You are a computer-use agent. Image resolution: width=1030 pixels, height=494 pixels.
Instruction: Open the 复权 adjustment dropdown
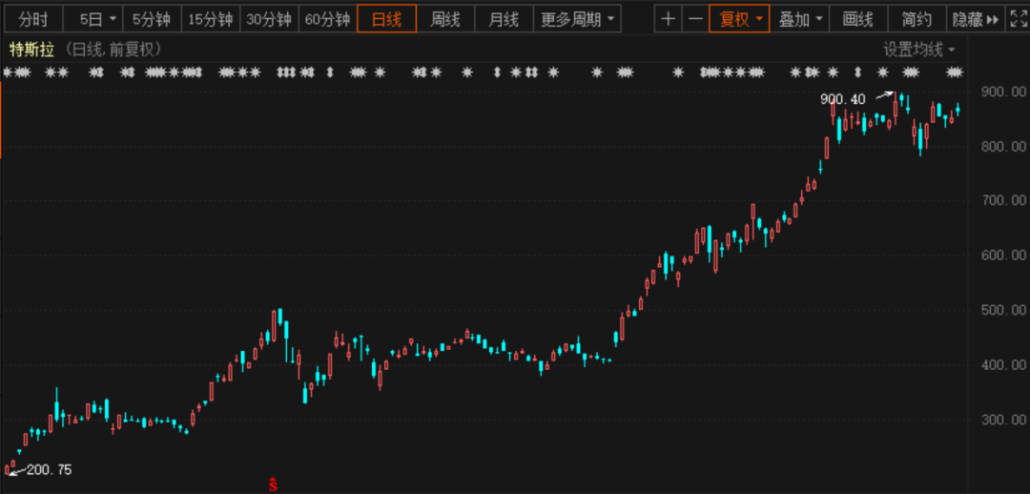pyautogui.click(x=739, y=19)
